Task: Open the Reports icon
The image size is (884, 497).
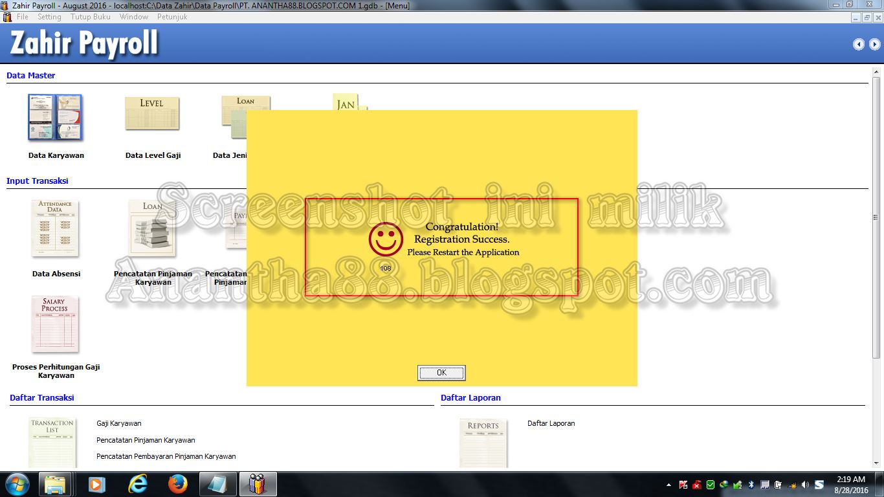Action: 483,443
